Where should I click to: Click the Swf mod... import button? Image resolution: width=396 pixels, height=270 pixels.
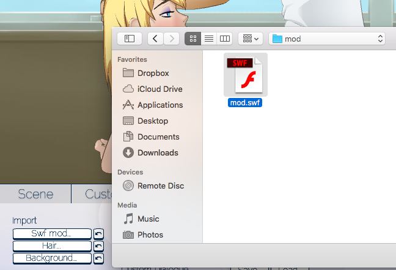click(x=52, y=234)
